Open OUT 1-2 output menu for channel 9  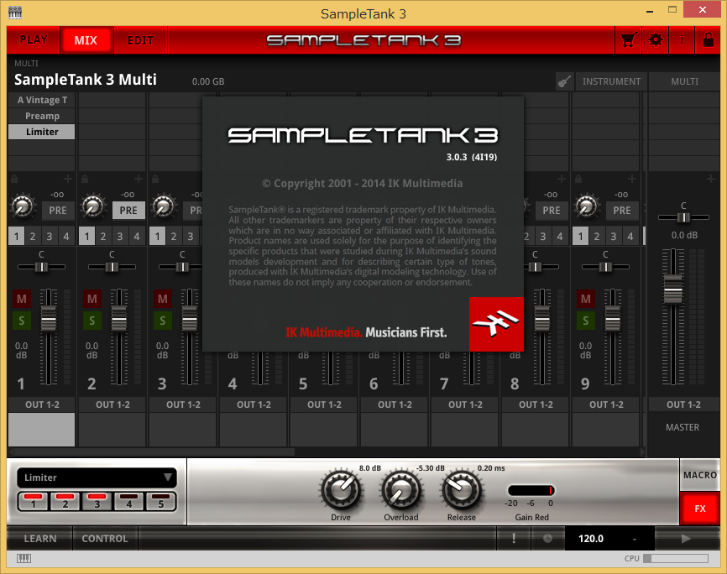605,404
